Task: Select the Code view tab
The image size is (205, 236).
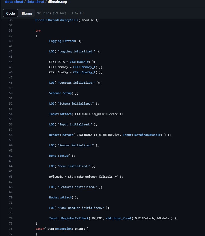Action: (x=11, y=13)
